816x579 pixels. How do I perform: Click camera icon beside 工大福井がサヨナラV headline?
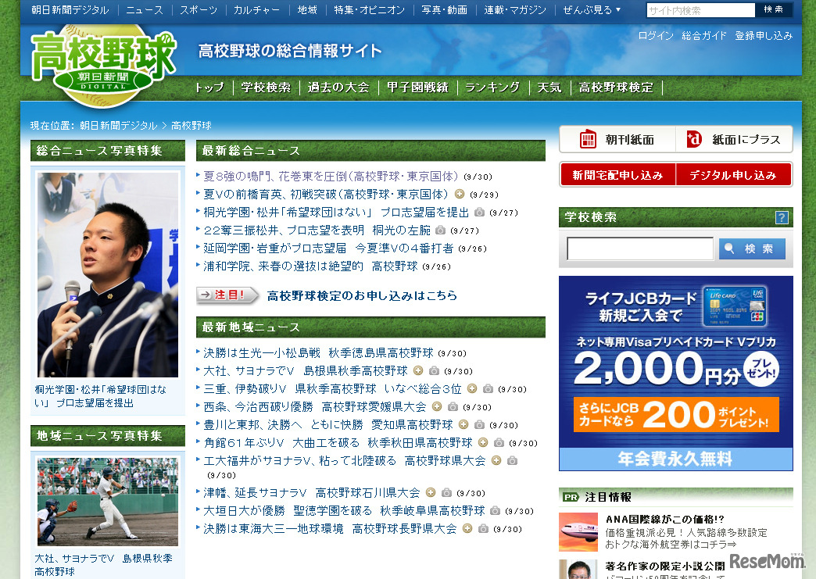point(512,460)
